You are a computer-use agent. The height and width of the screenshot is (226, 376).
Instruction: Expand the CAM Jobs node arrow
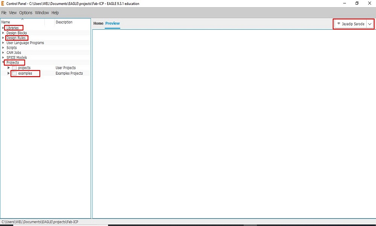tap(3, 53)
